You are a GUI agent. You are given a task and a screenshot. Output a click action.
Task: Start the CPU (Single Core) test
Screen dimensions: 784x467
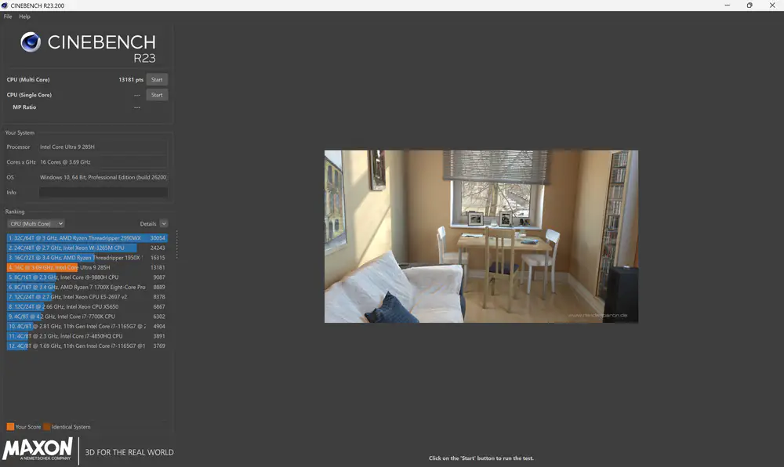point(157,95)
